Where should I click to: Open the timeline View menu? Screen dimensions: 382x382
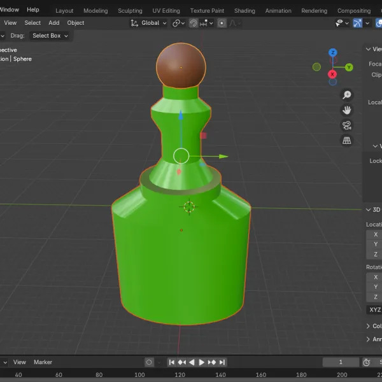tap(20, 362)
